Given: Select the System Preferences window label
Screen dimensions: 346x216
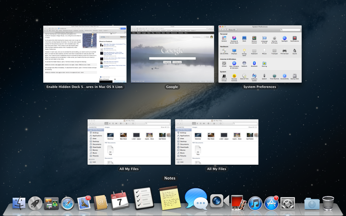Looking at the screenshot, I should pyautogui.click(x=260, y=87).
